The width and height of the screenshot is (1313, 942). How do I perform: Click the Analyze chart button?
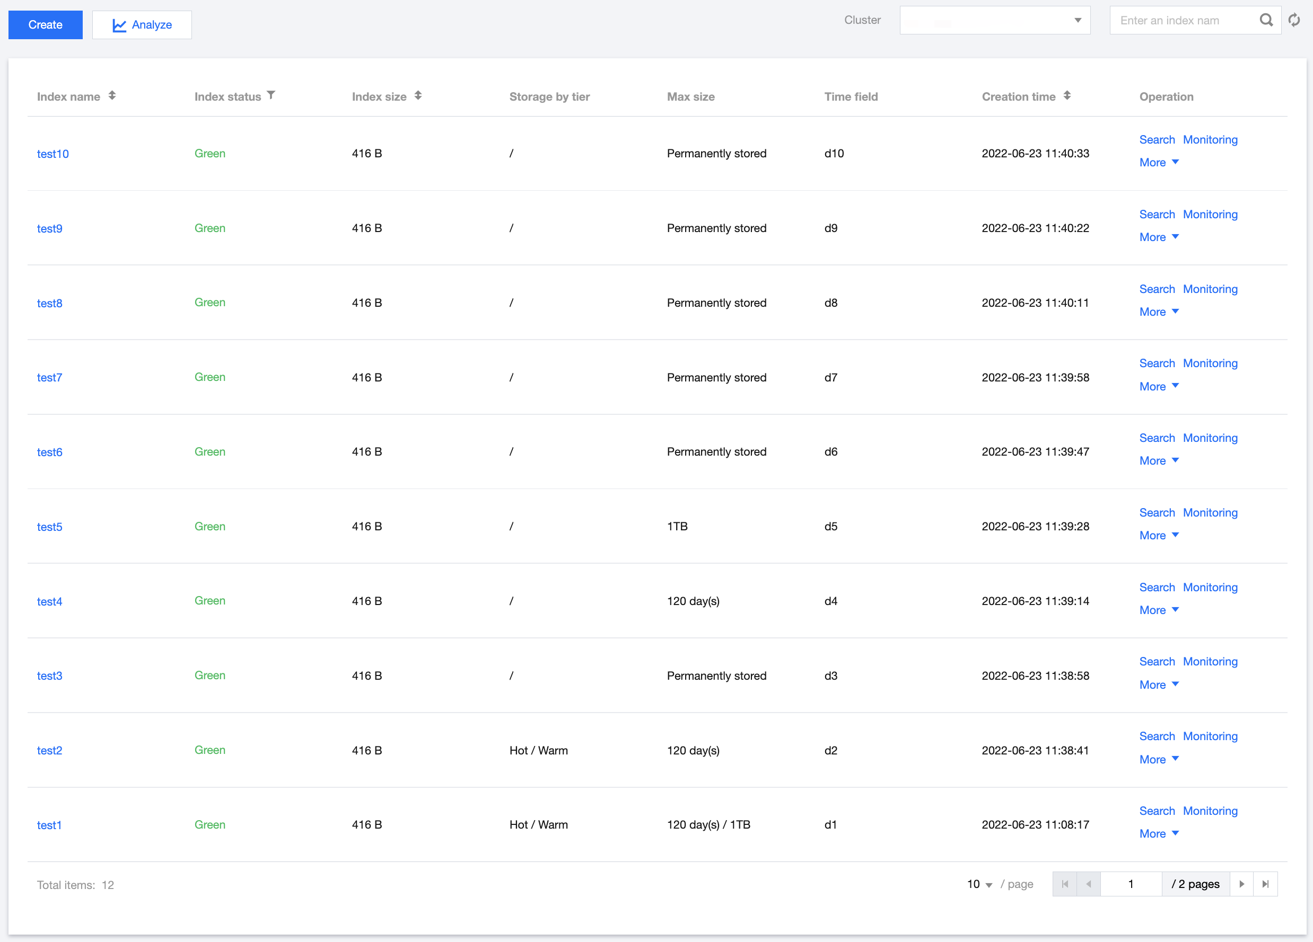pos(142,25)
